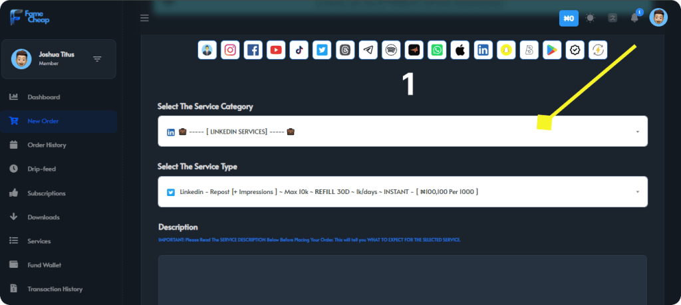Select the YouTube services icon
Image resolution: width=681 pixels, height=305 pixels.
[276, 51]
